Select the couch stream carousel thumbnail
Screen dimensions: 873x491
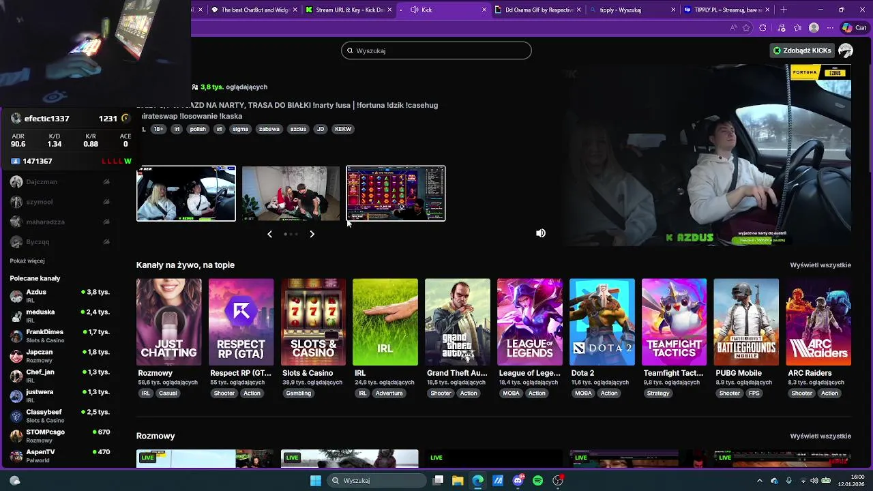tap(291, 194)
